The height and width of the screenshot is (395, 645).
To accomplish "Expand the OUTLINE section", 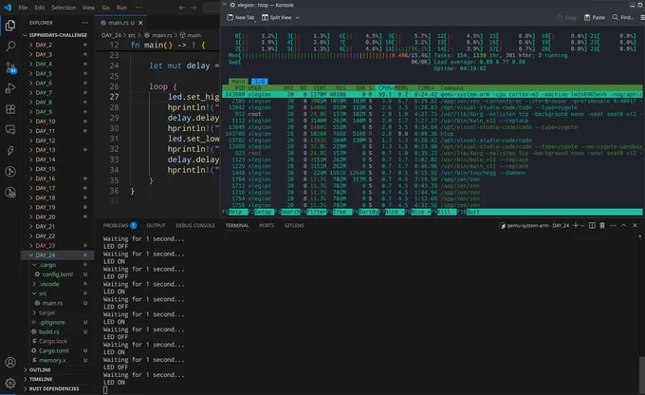I will (x=58, y=370).
